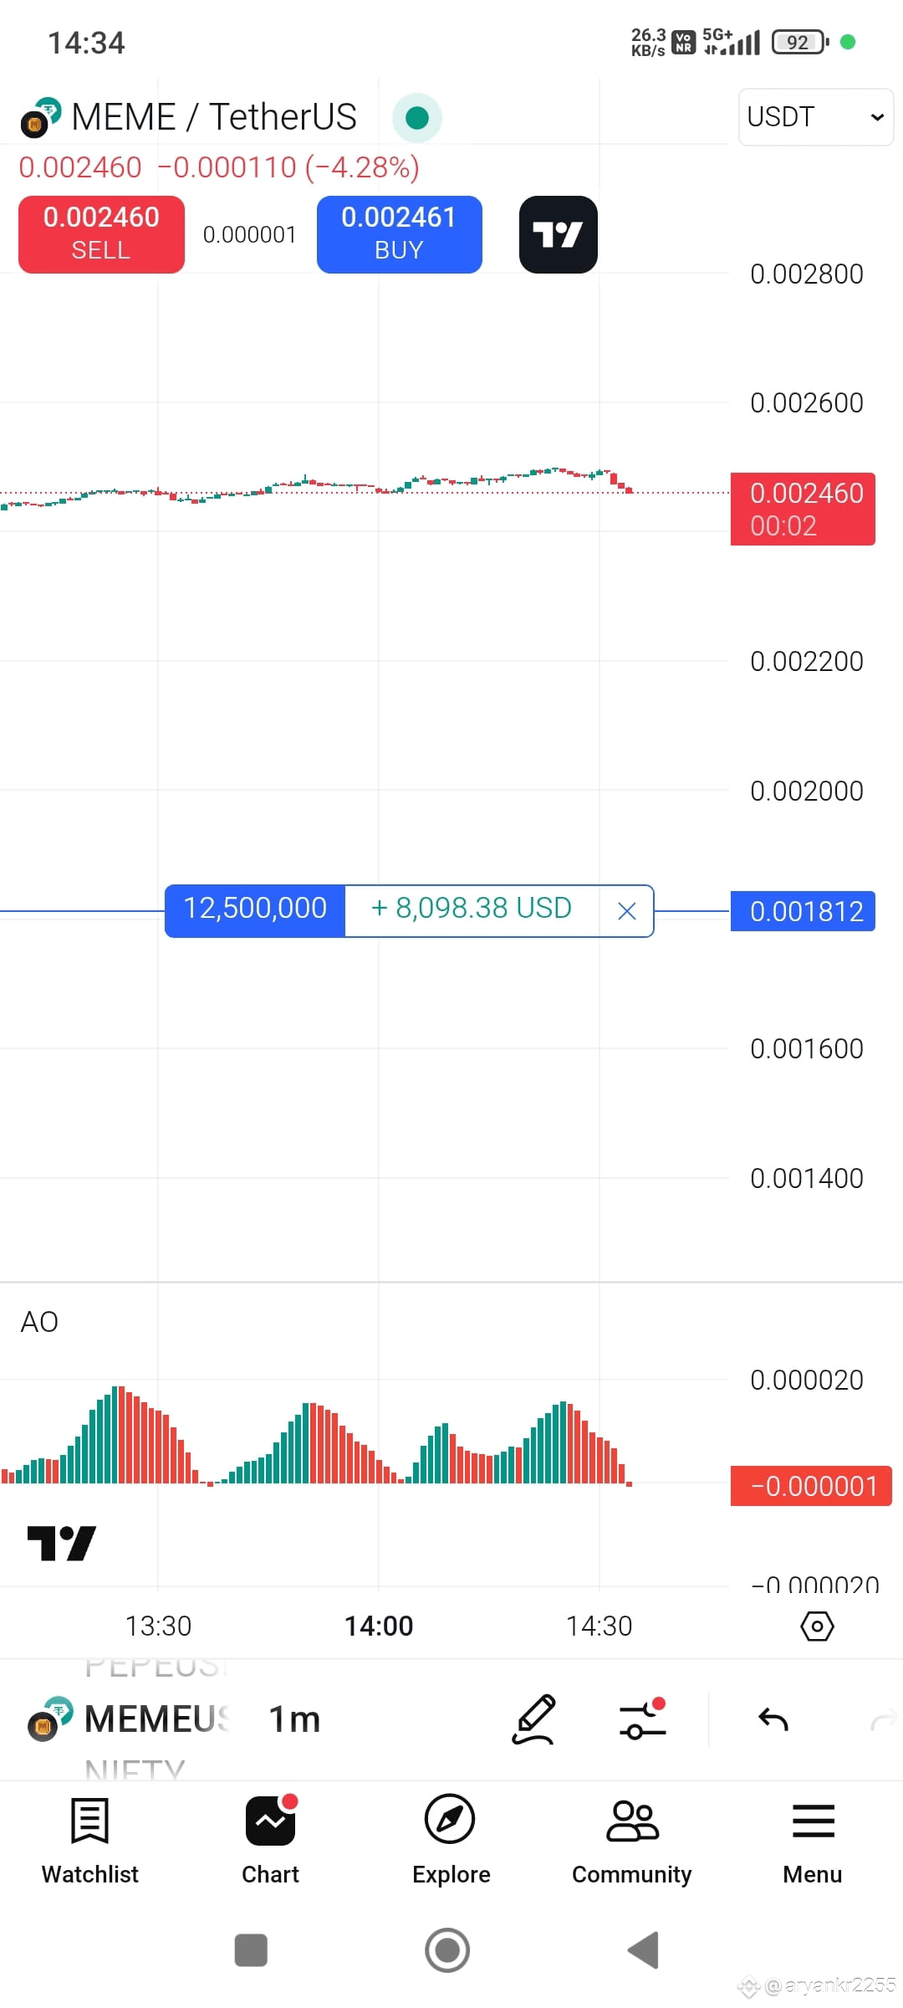The width and height of the screenshot is (903, 2008).
Task: Tap the 0.000001 spread value
Action: click(250, 234)
